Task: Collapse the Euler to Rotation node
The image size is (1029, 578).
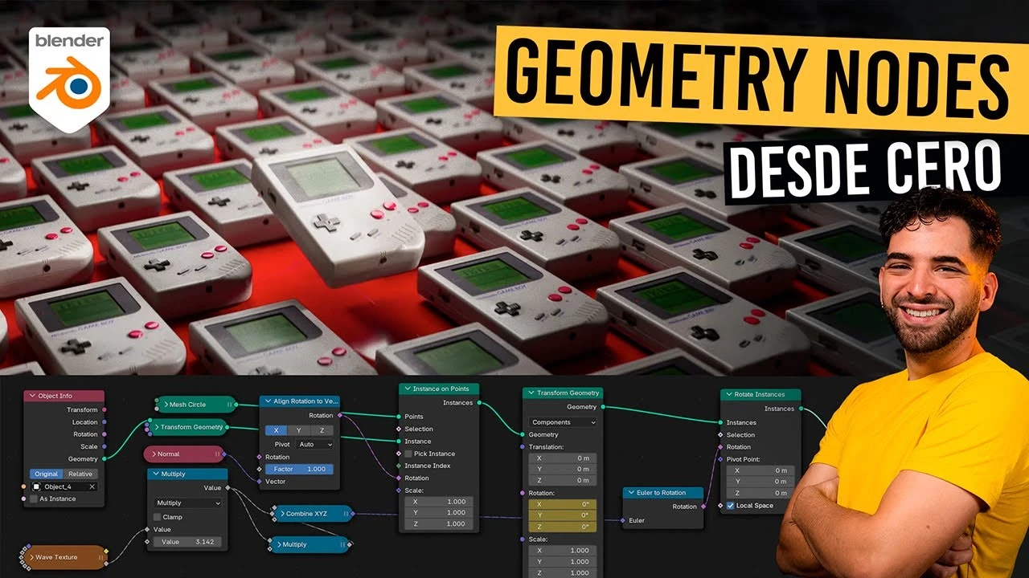Action: point(629,493)
